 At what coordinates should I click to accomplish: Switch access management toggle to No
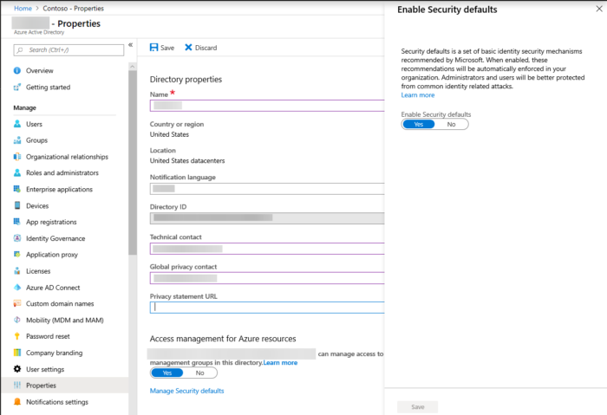pos(199,373)
